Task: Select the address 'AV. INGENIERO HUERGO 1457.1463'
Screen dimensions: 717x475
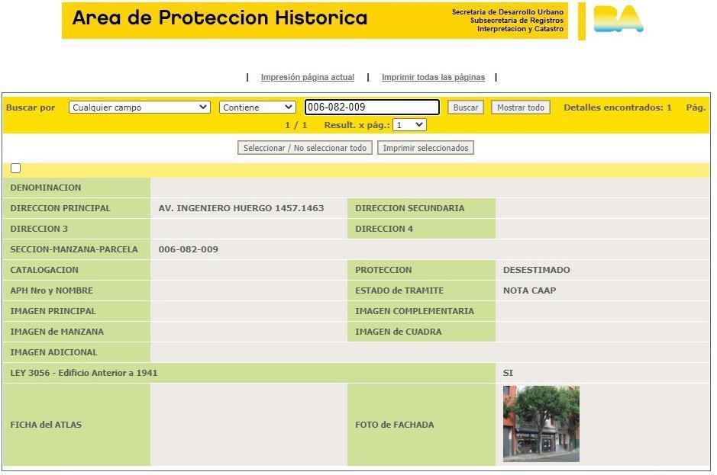Action: [241, 208]
